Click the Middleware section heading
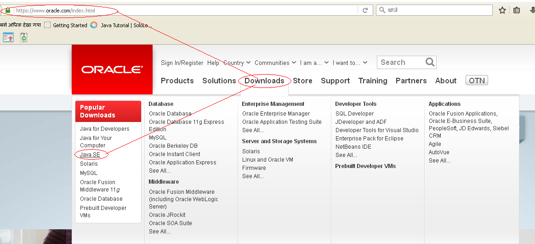The image size is (535, 244). pos(164,182)
